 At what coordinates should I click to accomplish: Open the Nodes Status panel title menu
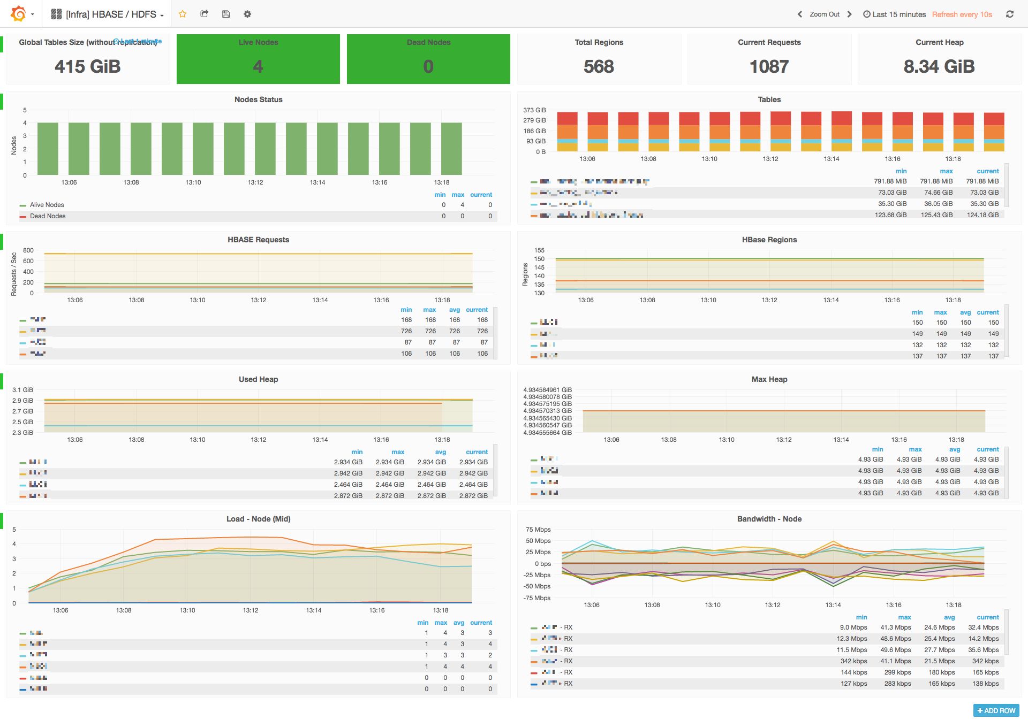coord(258,99)
